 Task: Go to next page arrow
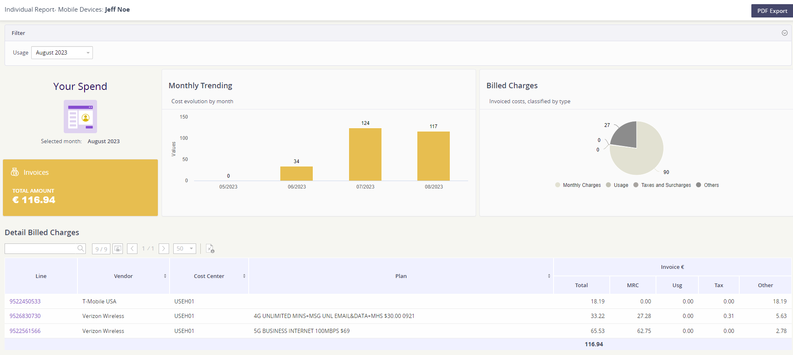click(164, 248)
